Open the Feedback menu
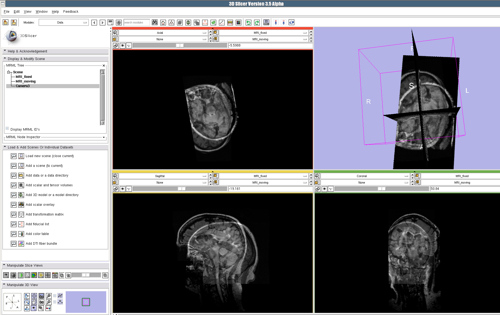This screenshot has width=500, height=315. click(71, 12)
